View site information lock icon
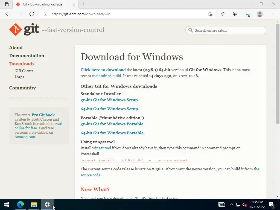Image resolution: width=280 pixels, height=210 pixels. (45, 14)
